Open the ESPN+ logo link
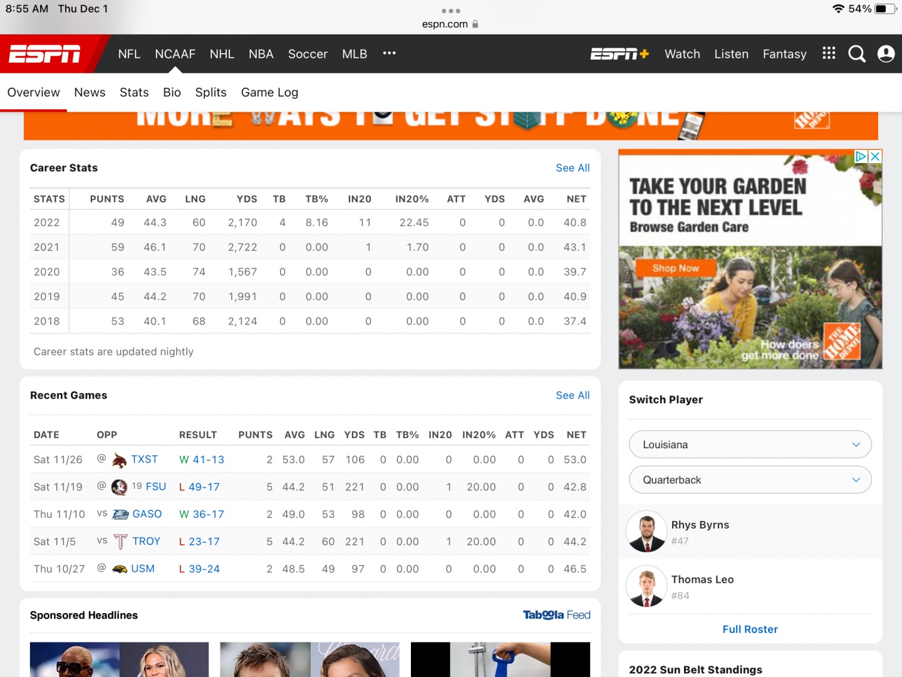This screenshot has height=677, width=902. coord(619,54)
